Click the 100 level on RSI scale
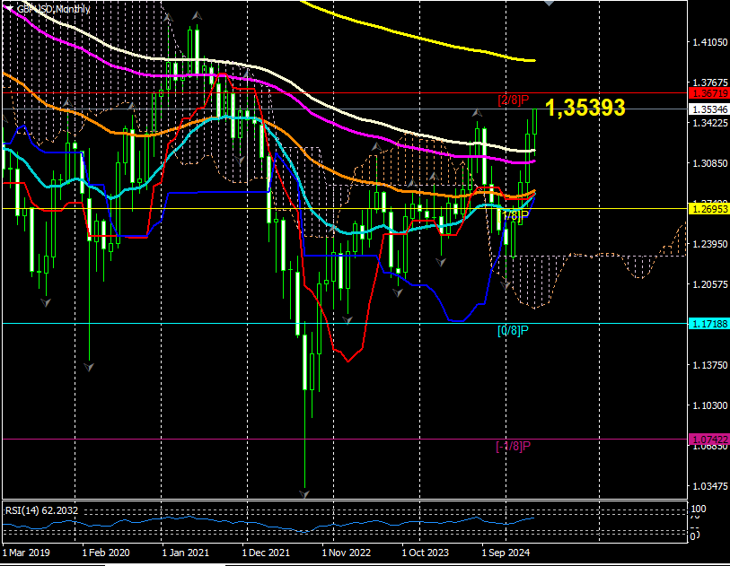 [696, 509]
